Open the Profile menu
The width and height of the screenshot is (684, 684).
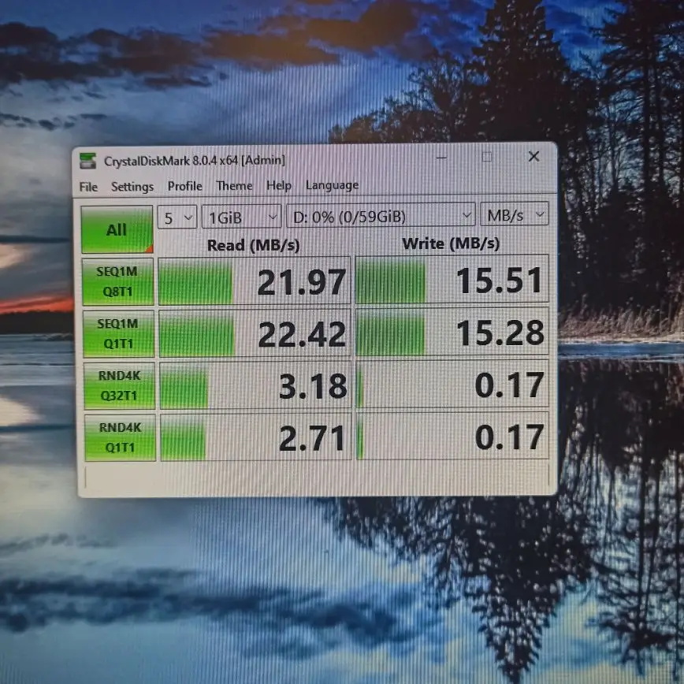[x=185, y=186]
